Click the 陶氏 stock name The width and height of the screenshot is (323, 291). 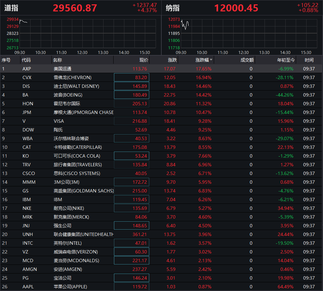(x=58, y=130)
